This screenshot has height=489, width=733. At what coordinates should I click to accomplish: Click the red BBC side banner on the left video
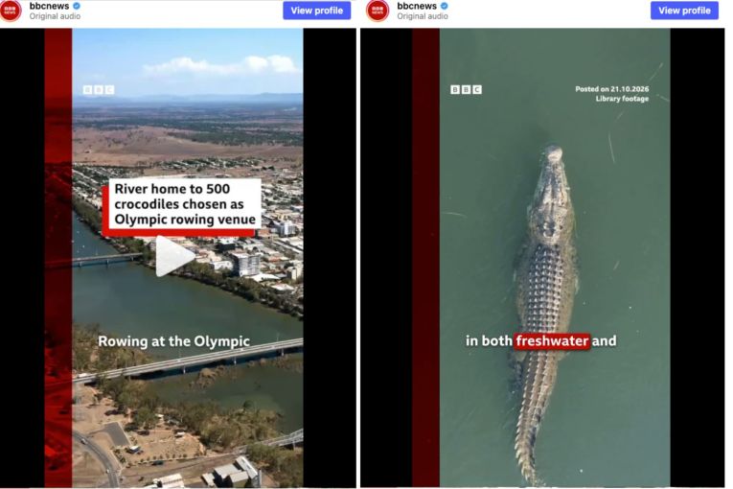click(58, 257)
